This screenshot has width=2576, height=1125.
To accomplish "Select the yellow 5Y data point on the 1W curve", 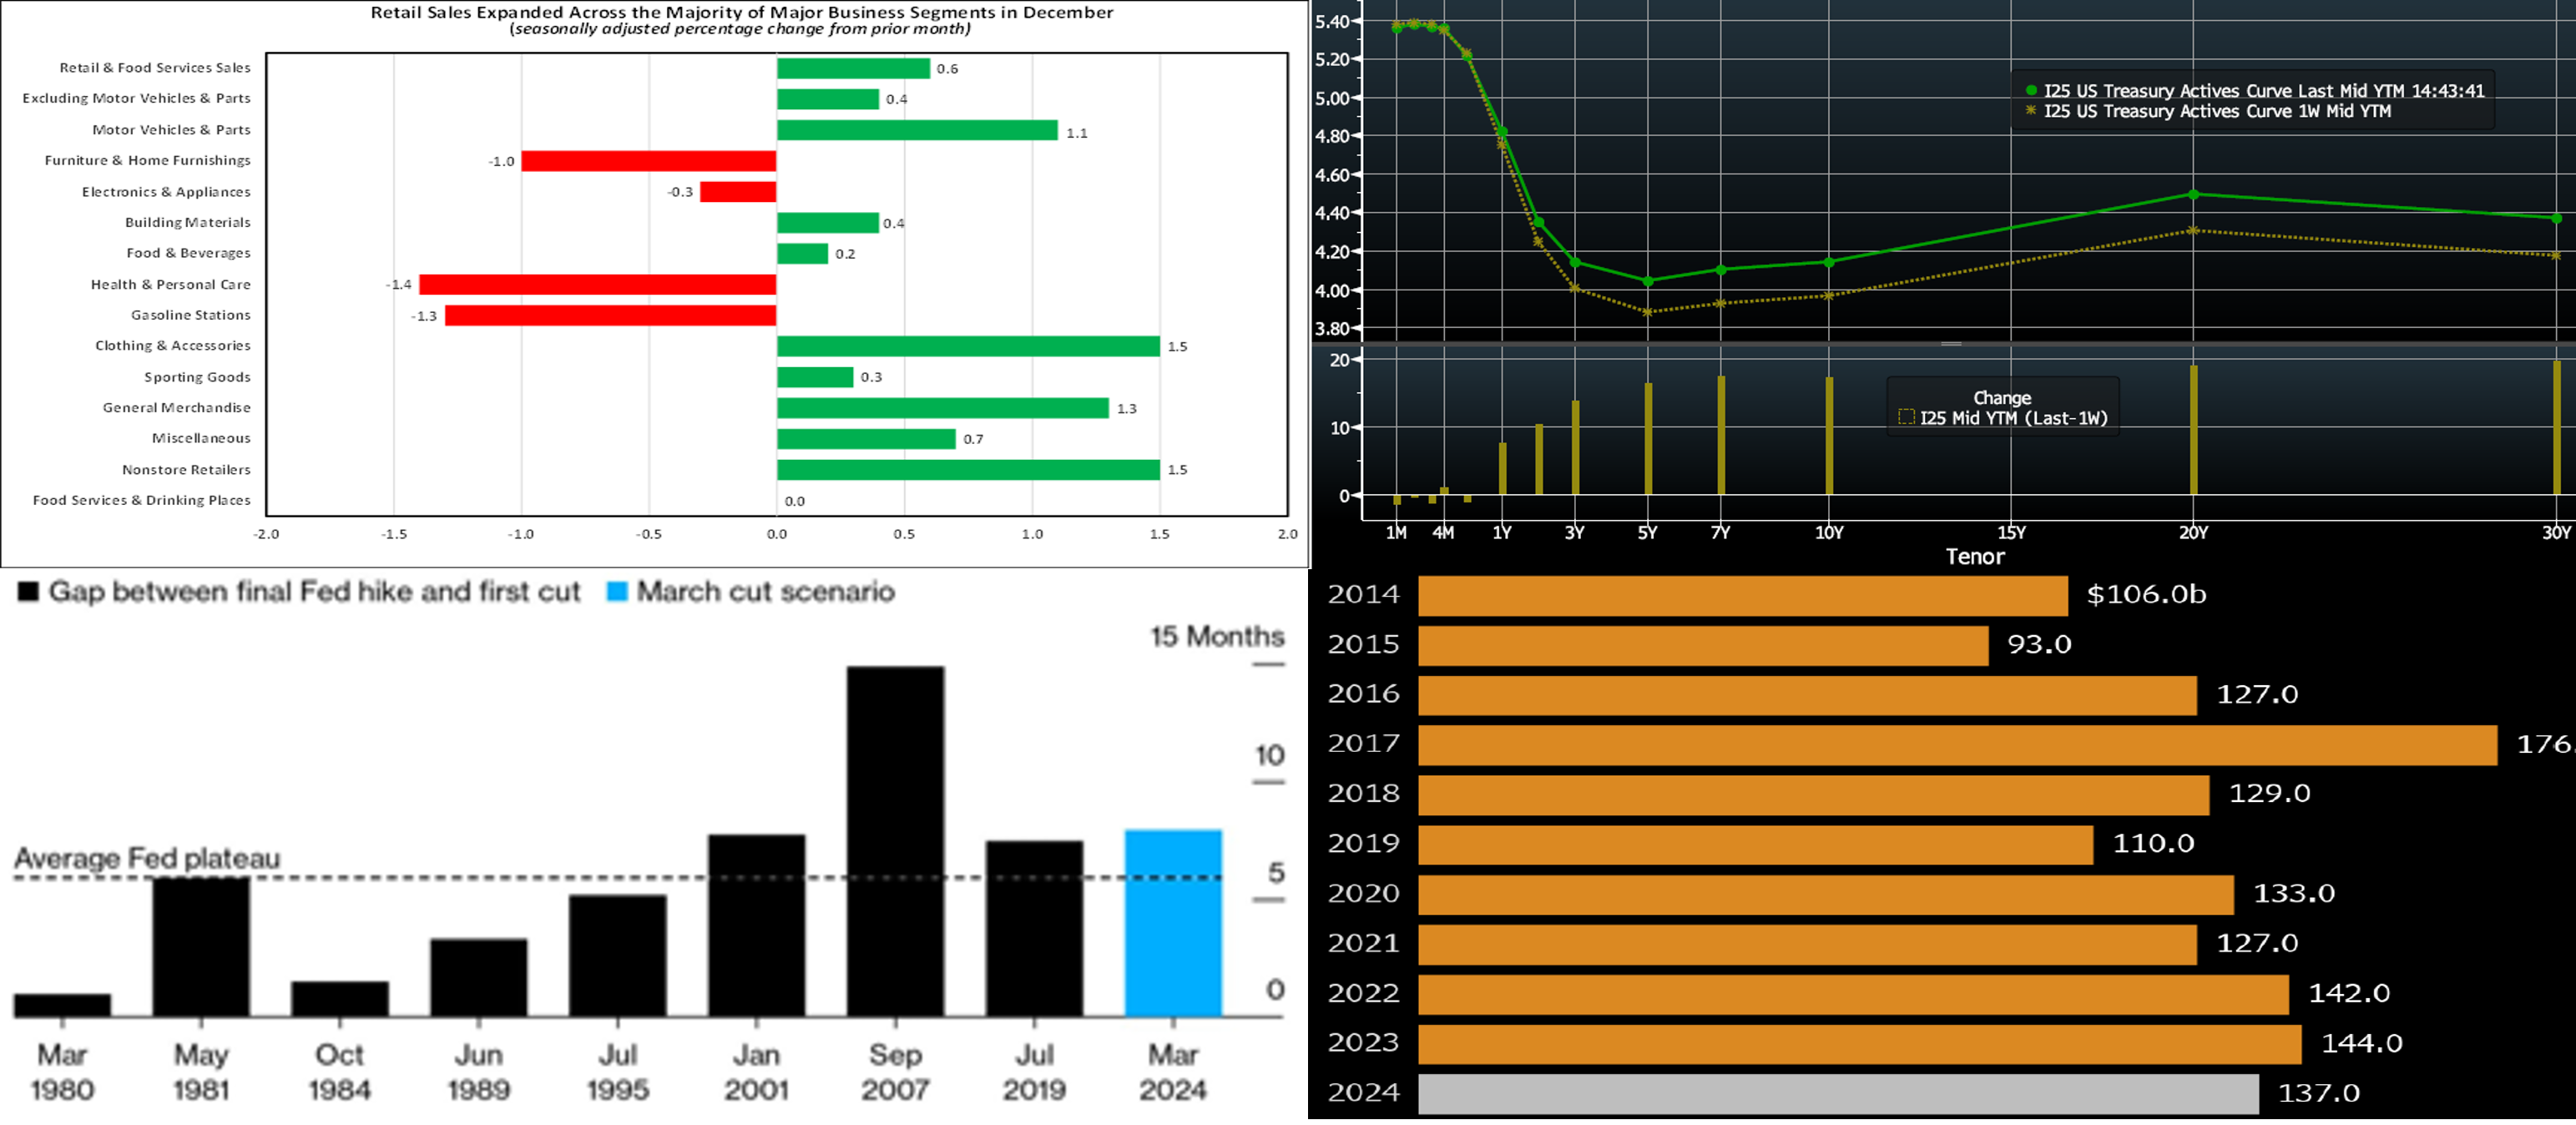I will pyautogui.click(x=1648, y=312).
